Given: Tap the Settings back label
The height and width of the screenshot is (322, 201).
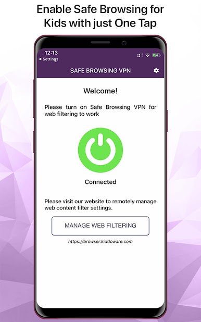Looking at the screenshot, I should pos(51,59).
